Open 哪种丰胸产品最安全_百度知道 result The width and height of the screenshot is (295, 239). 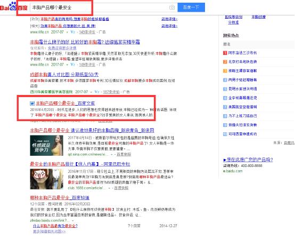[60, 198]
